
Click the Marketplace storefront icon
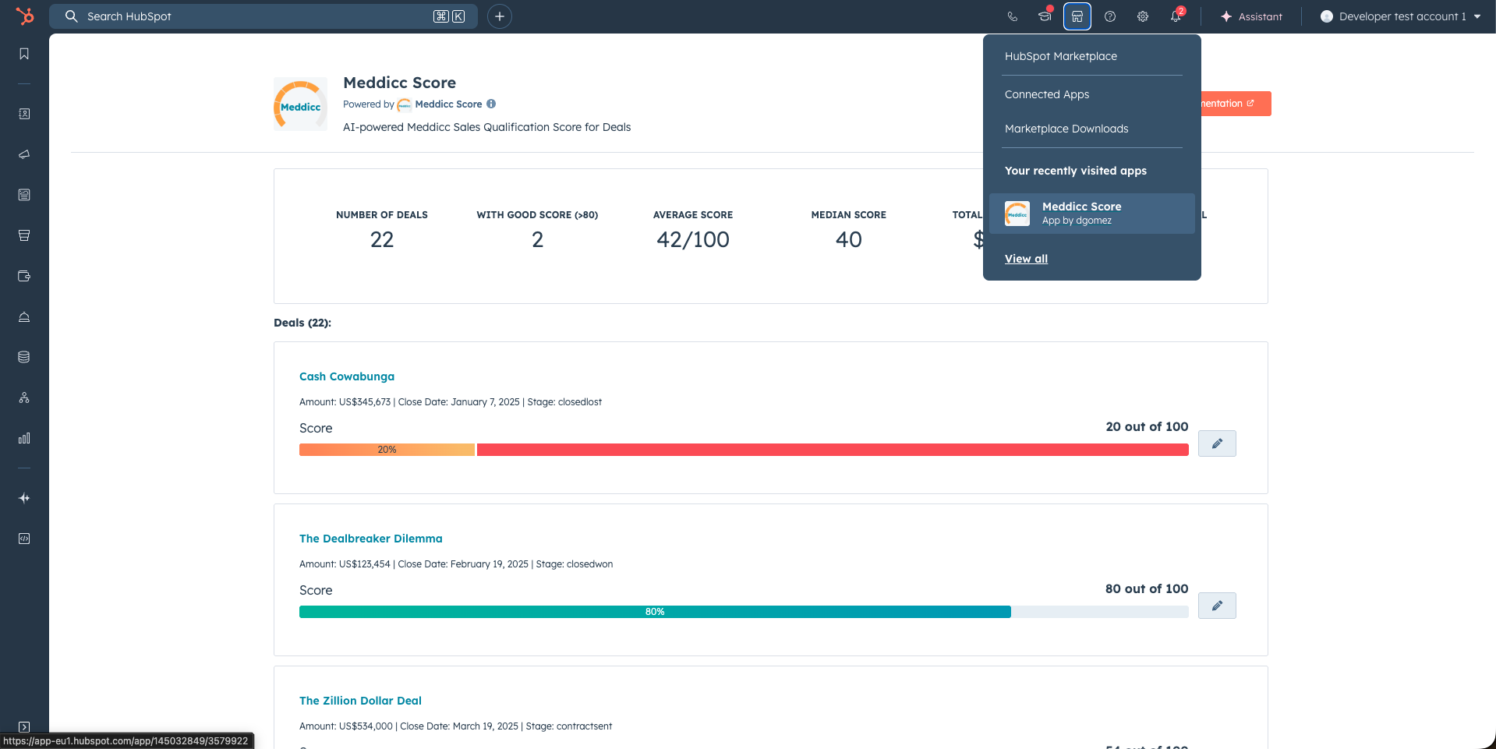[1077, 16]
